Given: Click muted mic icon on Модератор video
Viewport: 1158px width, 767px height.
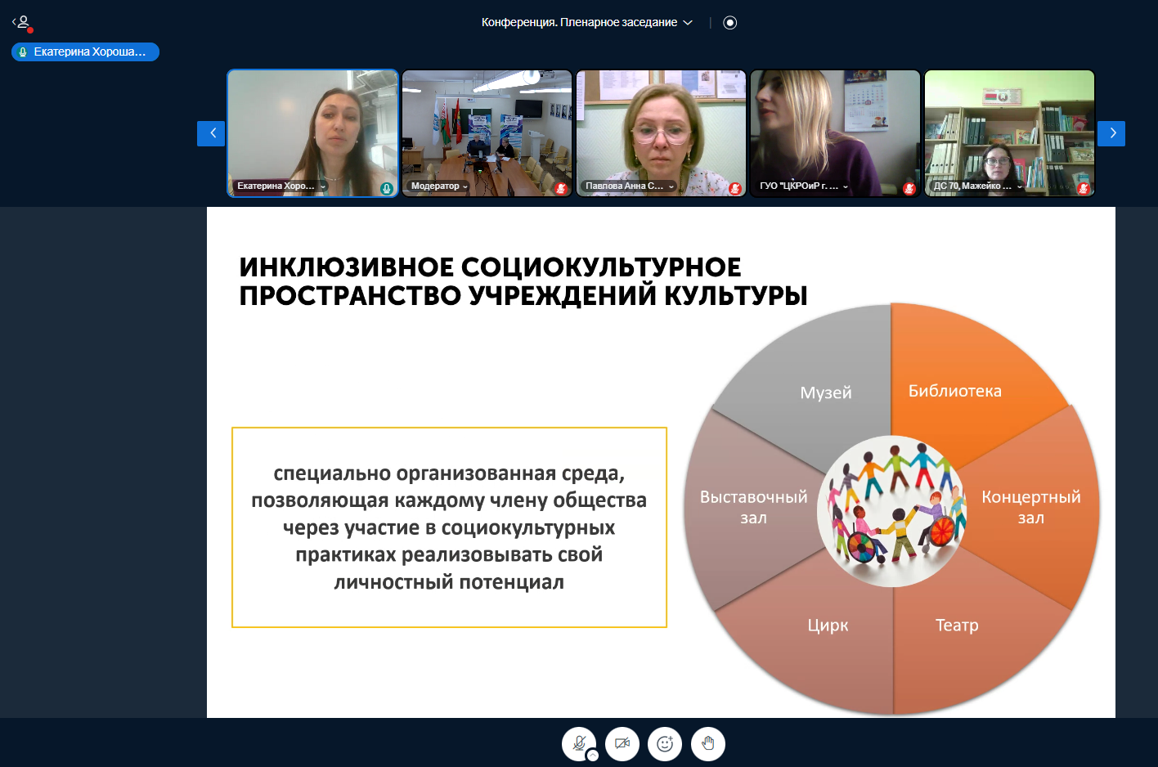Looking at the screenshot, I should point(561,189).
